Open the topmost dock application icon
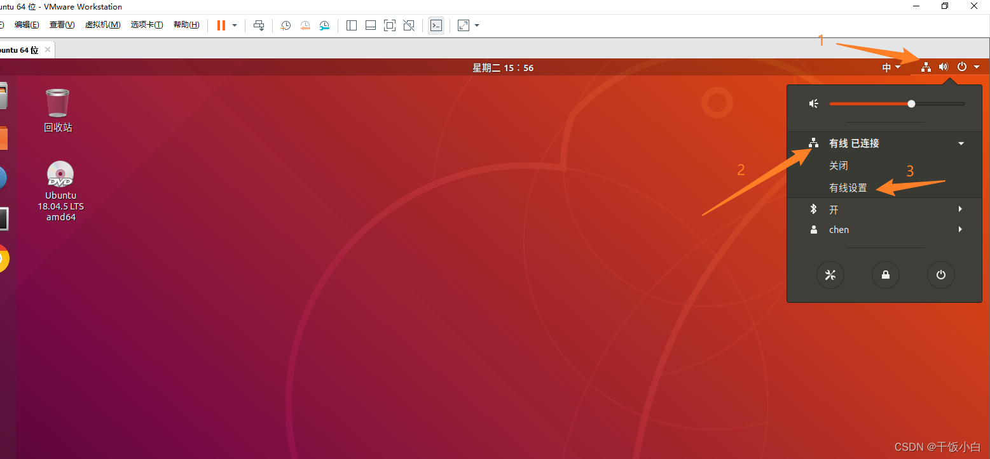The image size is (990, 459). pos(3,95)
